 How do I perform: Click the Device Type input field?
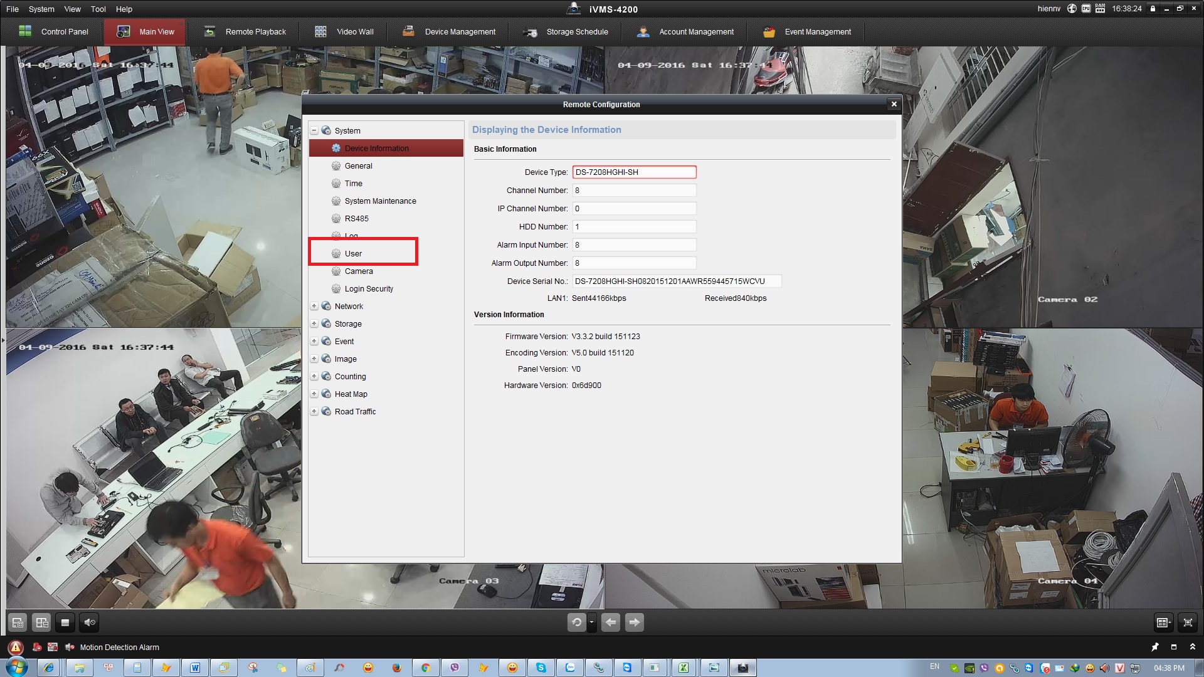(x=633, y=172)
